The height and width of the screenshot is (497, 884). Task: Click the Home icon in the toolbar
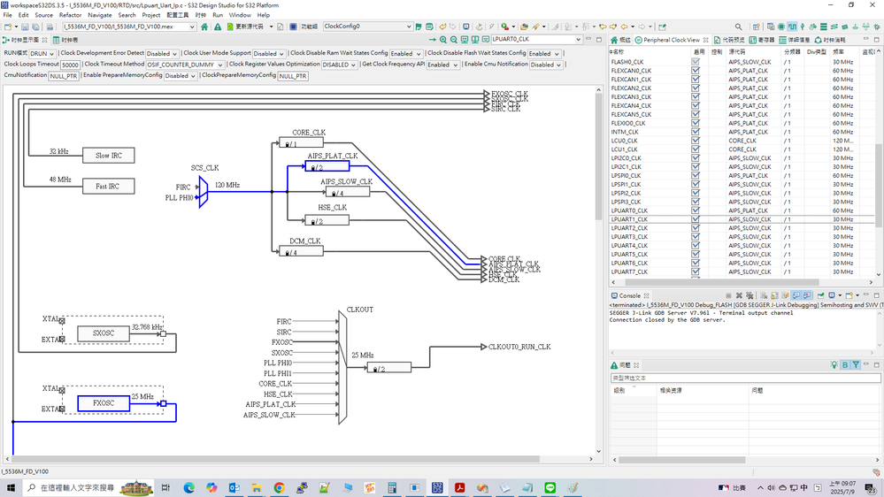[204, 27]
